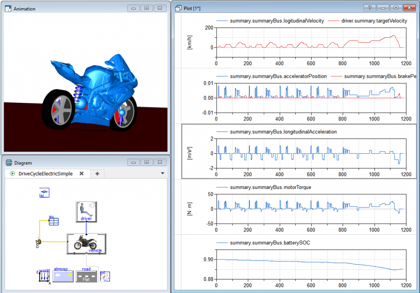
Task: Maximize the Plot window
Action: [396, 8]
